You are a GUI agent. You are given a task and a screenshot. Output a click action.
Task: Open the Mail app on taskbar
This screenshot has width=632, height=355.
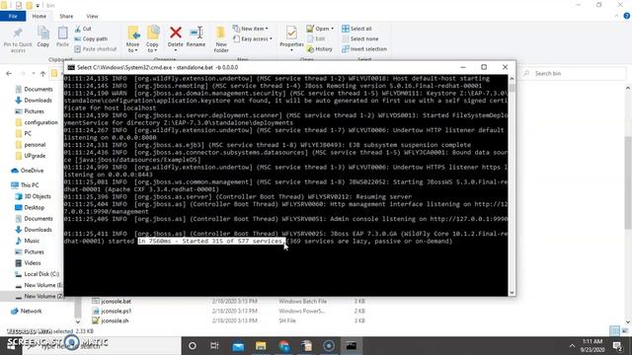coord(238,346)
